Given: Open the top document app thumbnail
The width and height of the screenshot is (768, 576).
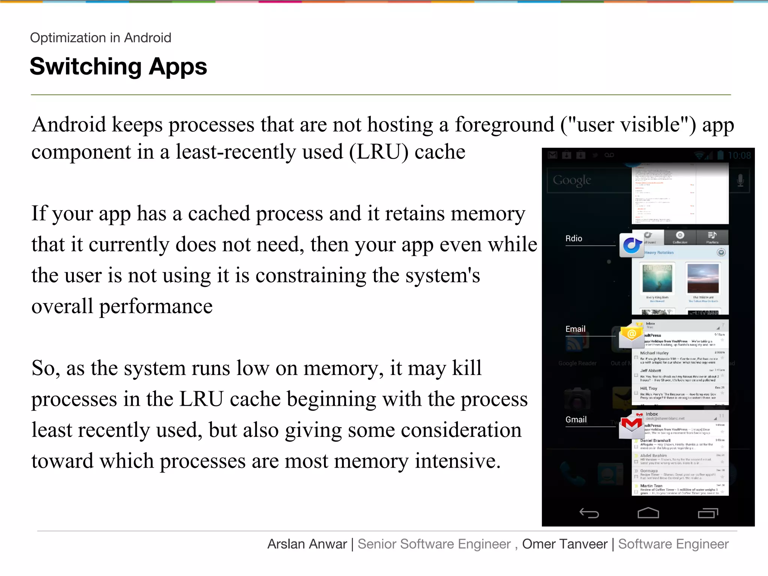Looking at the screenshot, I should [680, 193].
